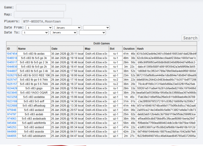Click duration cell '56m : 49s'
This screenshot has width=203, height=146.
click(129, 123)
